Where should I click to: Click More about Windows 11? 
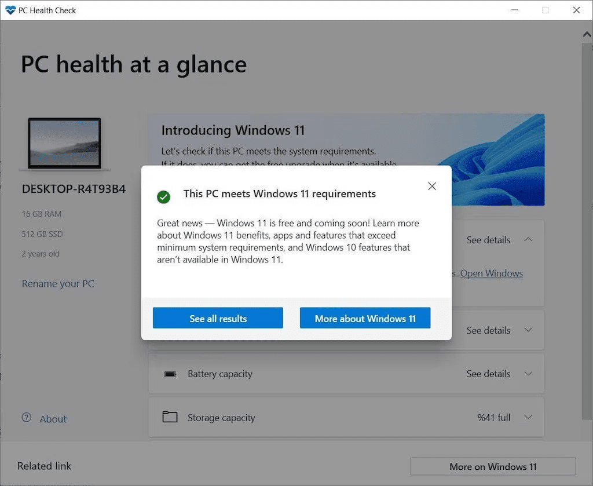(x=365, y=317)
